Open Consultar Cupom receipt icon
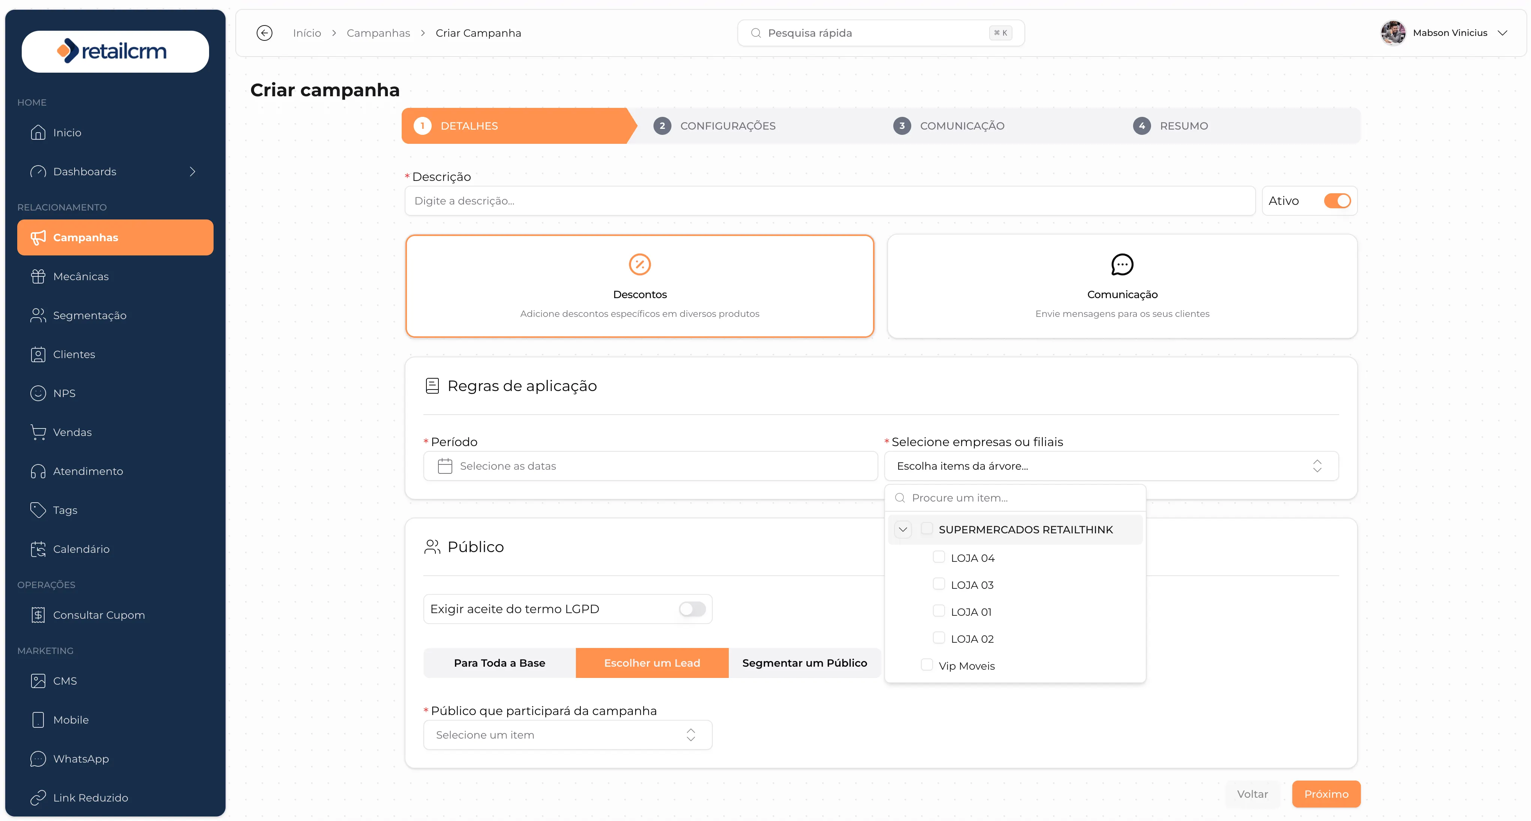Screen dimensions: 1531x821 [38, 615]
